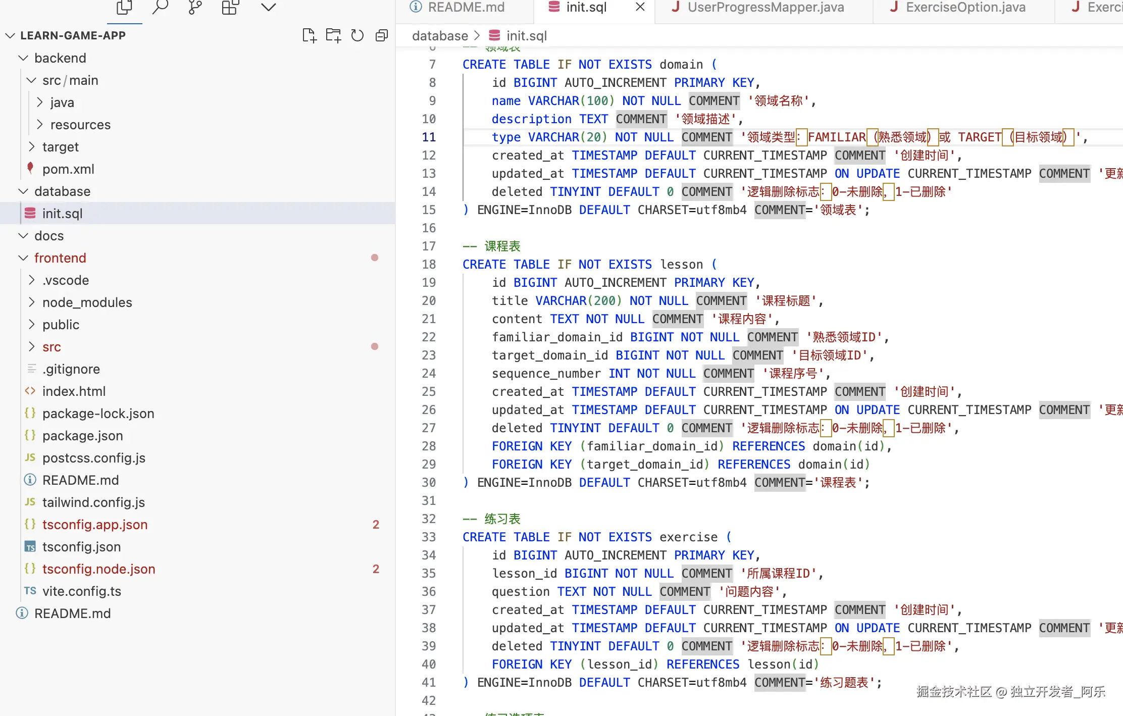The image size is (1123, 716).
Task: Click the New Folder icon
Action: tap(333, 35)
